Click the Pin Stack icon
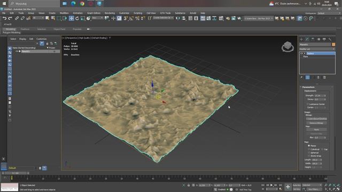342x192 pixels. click(301, 77)
